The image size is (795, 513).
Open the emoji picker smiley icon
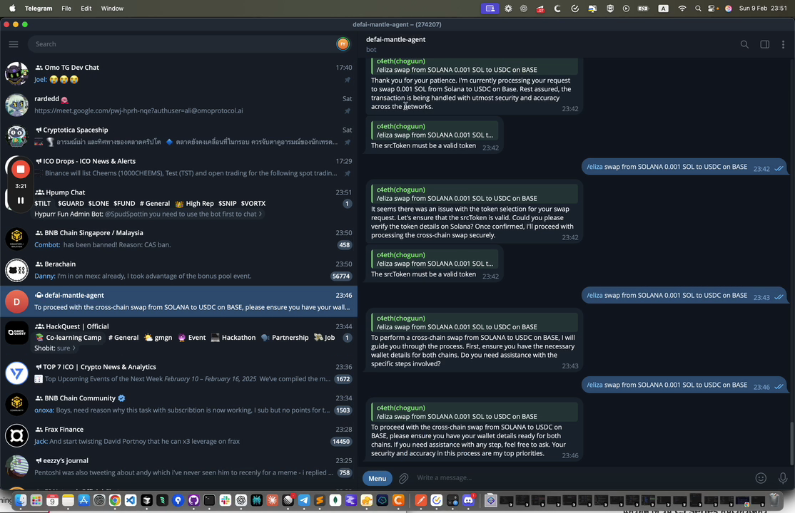coord(761,477)
